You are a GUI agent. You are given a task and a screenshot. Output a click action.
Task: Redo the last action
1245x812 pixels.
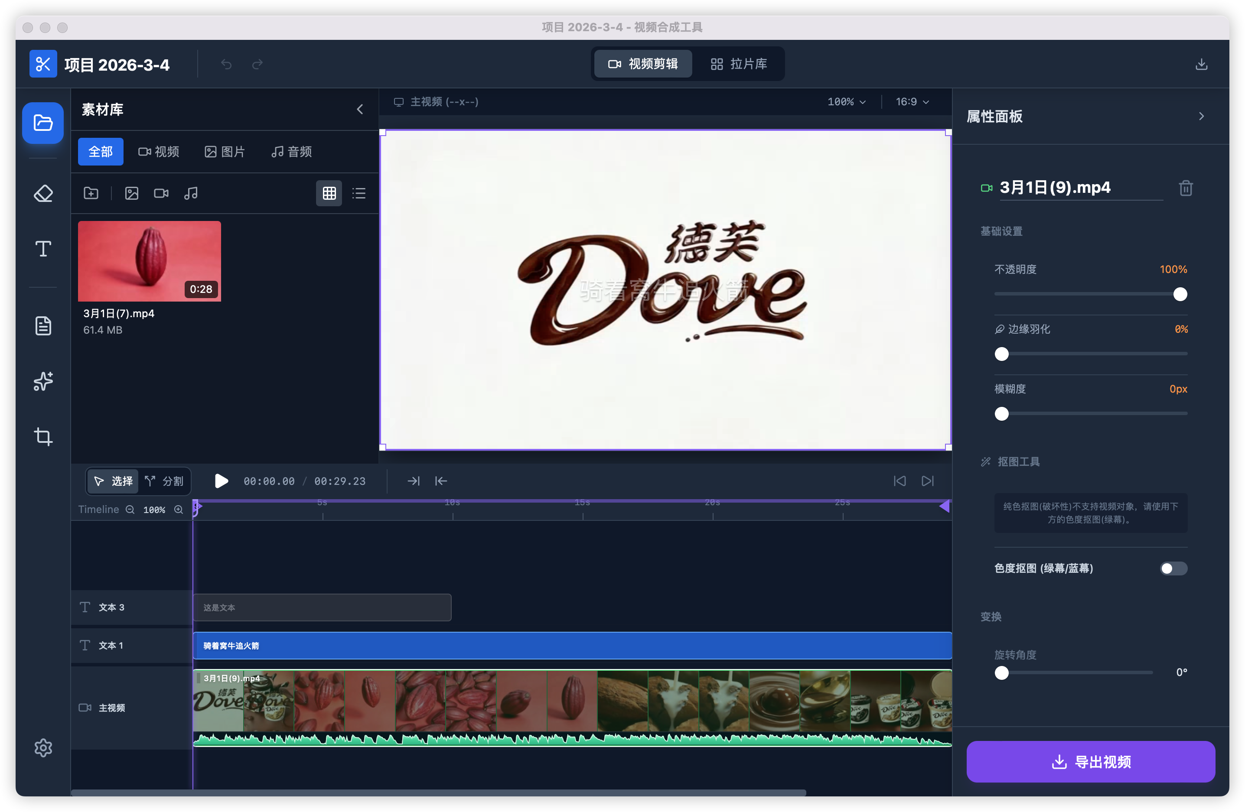tap(257, 64)
